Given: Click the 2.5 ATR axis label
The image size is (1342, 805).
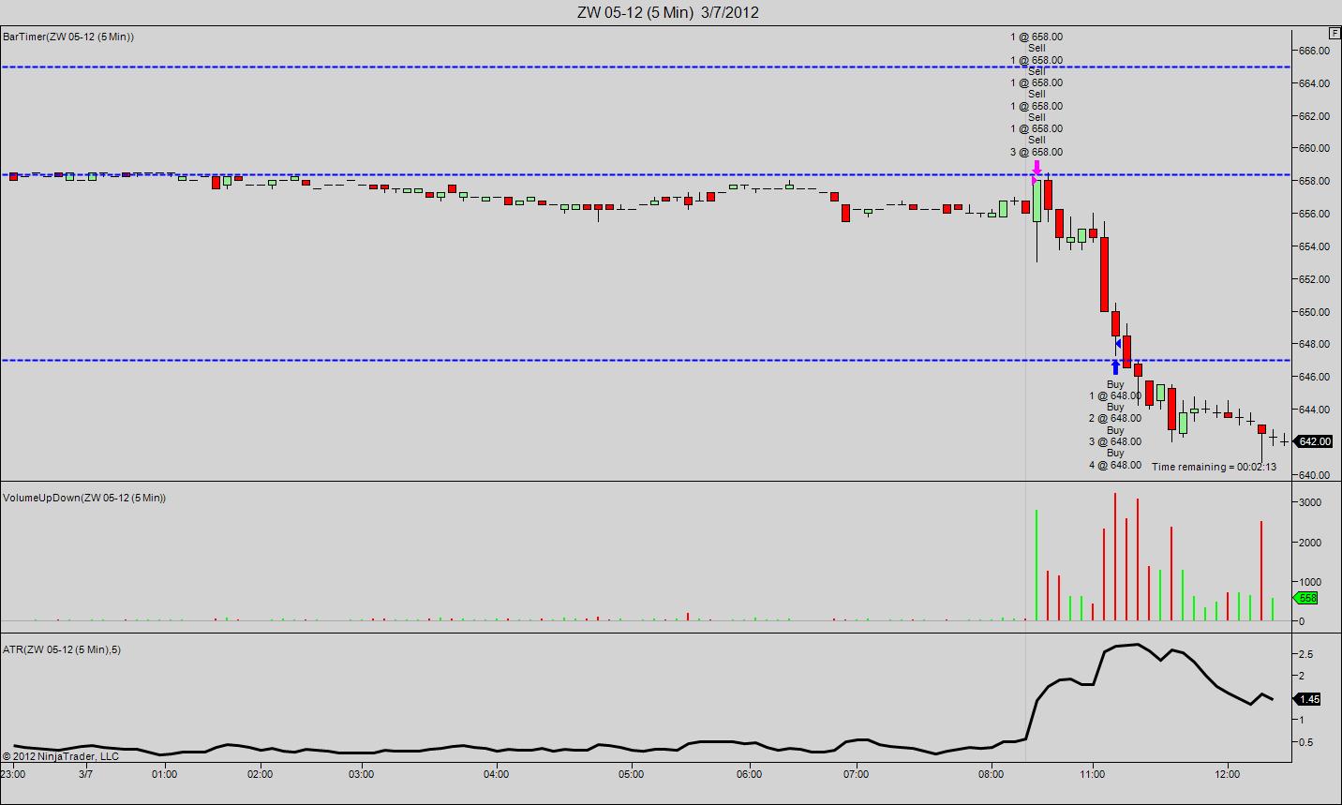Looking at the screenshot, I should pos(1305,654).
